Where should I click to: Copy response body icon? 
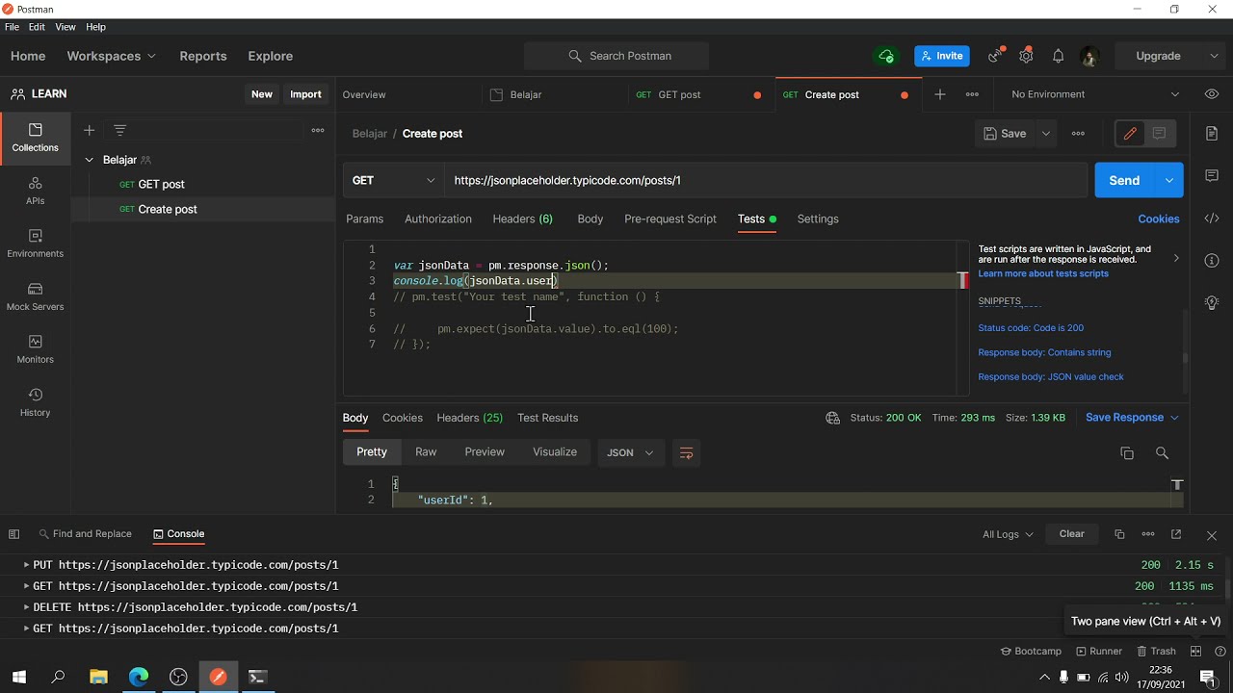pyautogui.click(x=1127, y=452)
